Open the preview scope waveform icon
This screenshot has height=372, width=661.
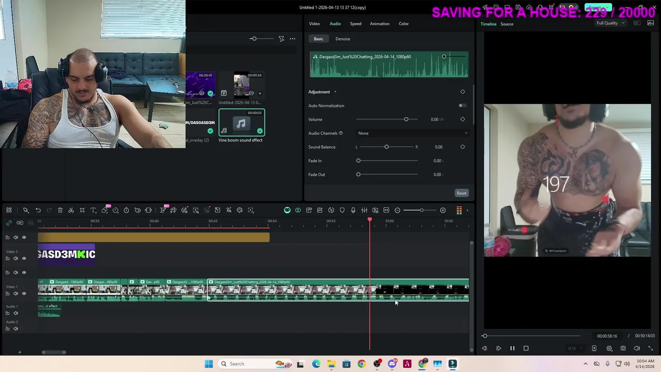click(650, 23)
